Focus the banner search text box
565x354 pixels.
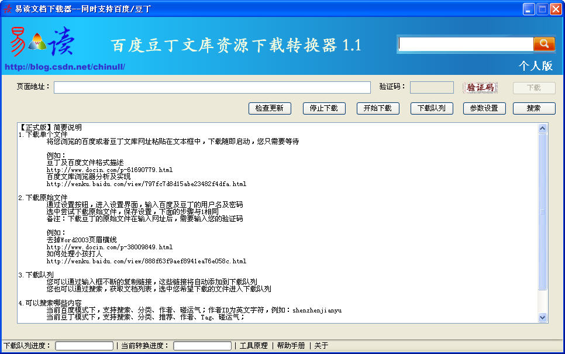tap(465, 44)
